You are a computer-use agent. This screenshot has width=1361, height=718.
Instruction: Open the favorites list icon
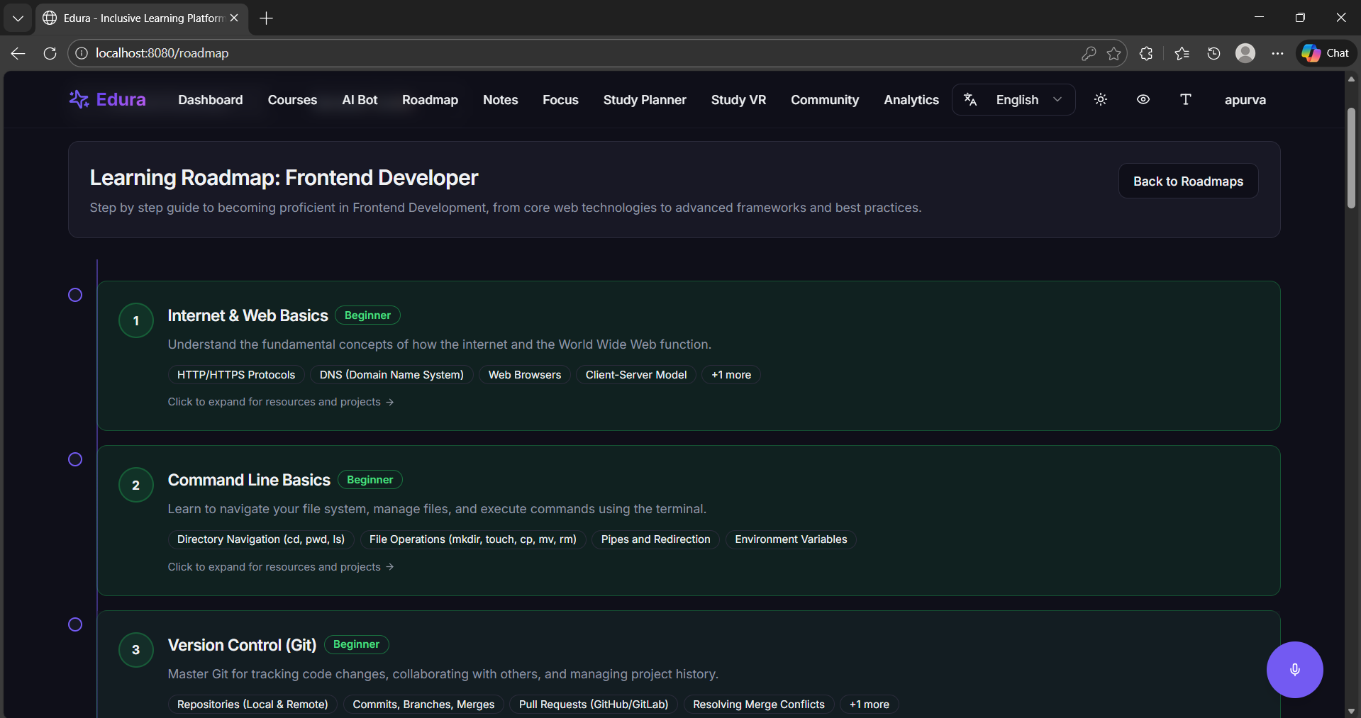tap(1182, 53)
